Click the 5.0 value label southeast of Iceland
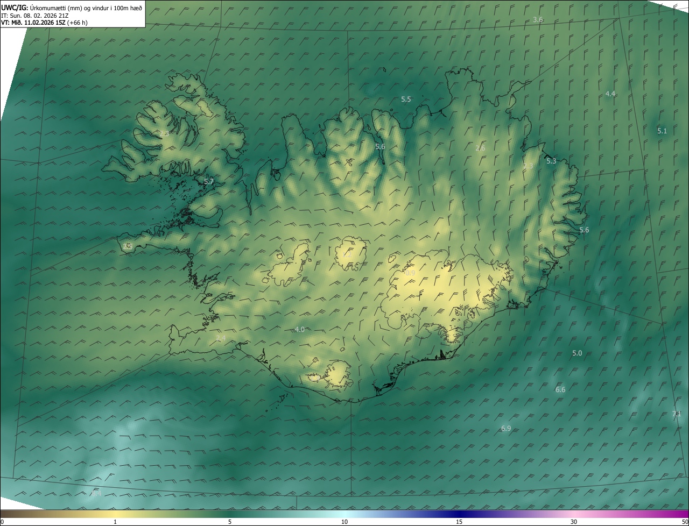The height and width of the screenshot is (526, 689). tap(577, 353)
